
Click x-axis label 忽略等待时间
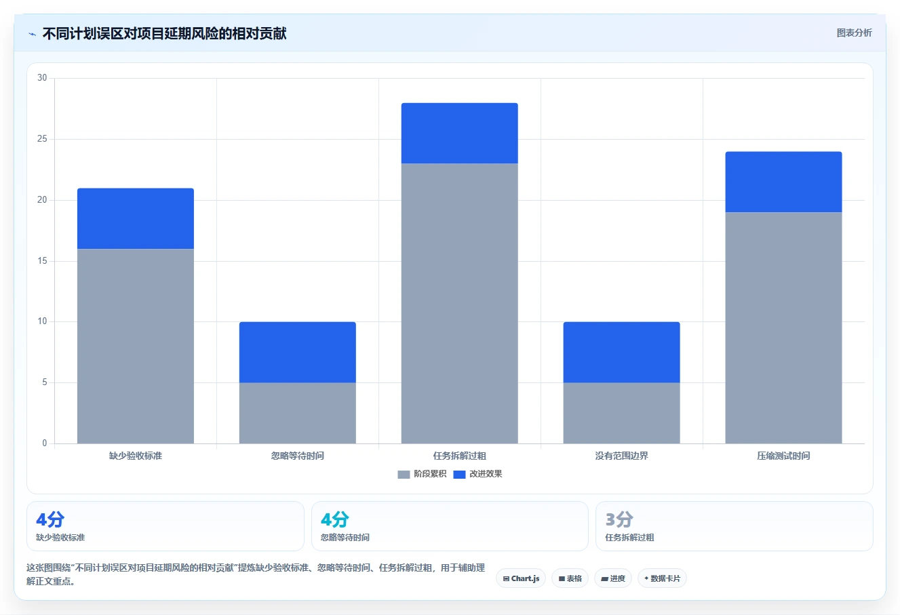click(x=298, y=456)
